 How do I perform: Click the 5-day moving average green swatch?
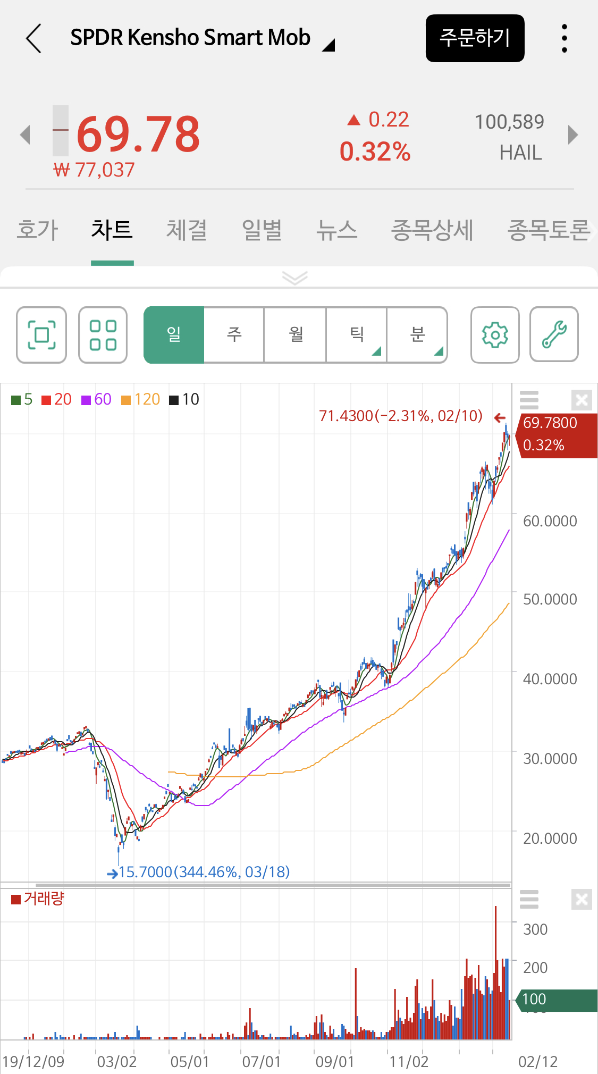click(16, 400)
